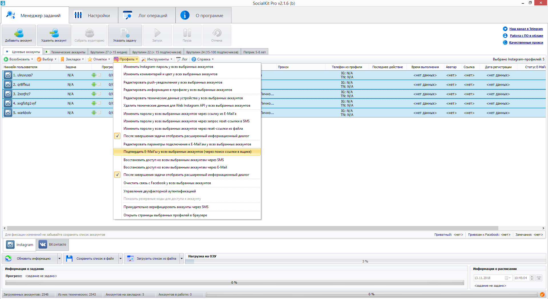Click the schedule calendar icon beside time field

point(539,278)
